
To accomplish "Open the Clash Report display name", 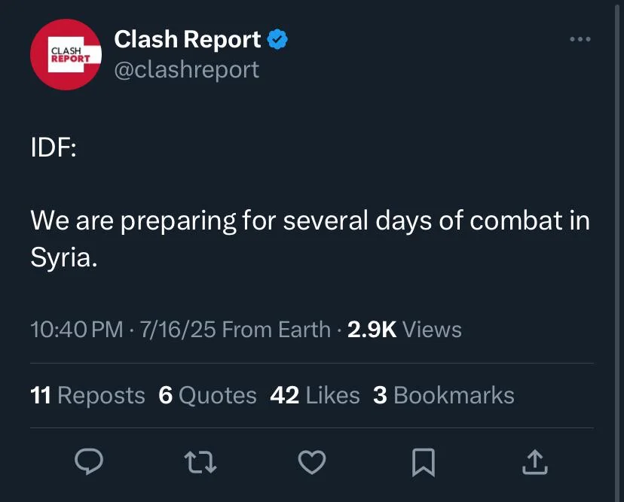I will (188, 39).
